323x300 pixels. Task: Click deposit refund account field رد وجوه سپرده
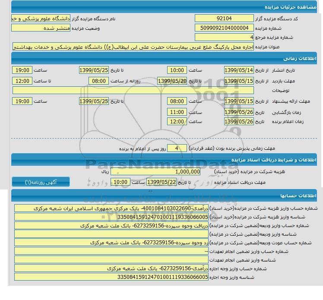111,243
